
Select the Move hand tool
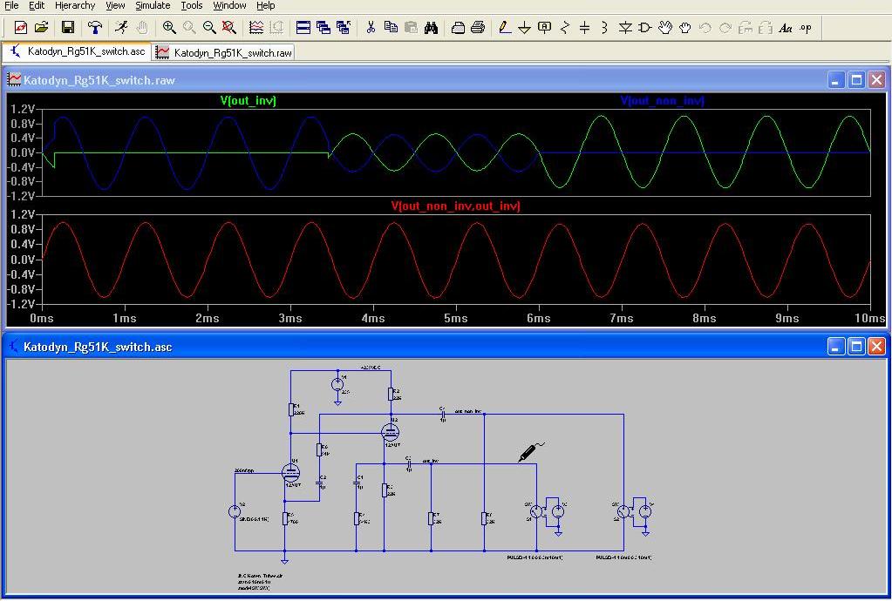tap(665, 27)
